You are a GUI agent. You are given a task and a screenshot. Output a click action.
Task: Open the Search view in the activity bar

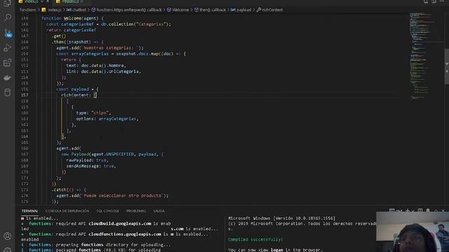pos(7,17)
